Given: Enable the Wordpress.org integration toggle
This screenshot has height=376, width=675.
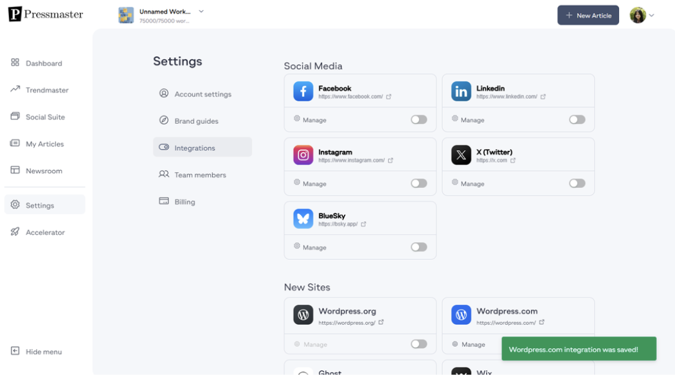Looking at the screenshot, I should 419,344.
